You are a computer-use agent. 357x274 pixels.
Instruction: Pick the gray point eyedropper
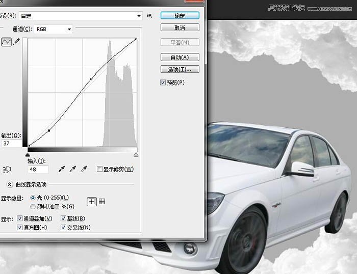click(x=73, y=169)
